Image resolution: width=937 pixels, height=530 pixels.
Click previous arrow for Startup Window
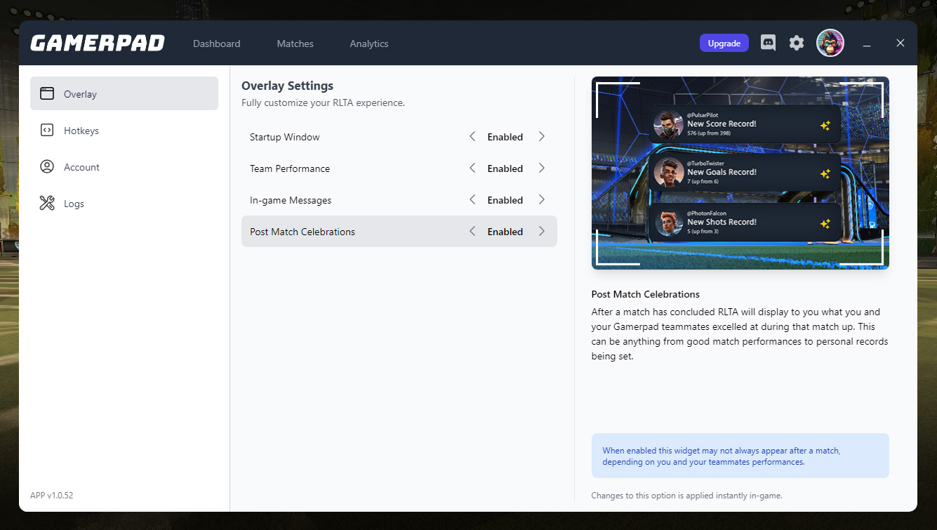click(x=472, y=136)
